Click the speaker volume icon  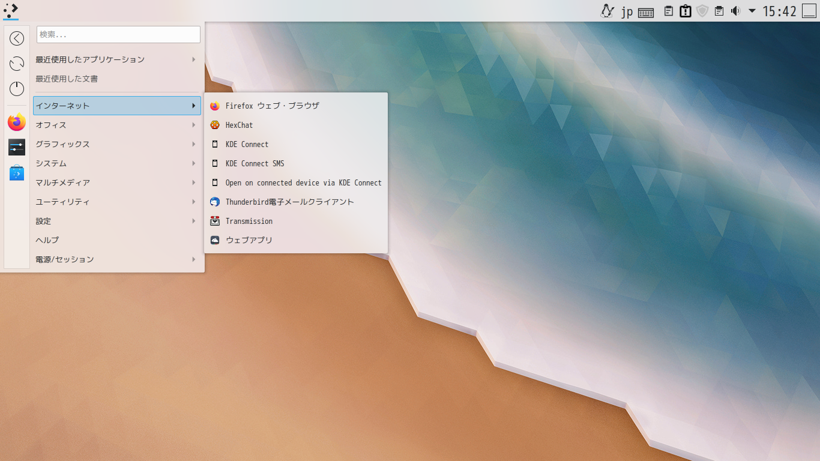(735, 11)
